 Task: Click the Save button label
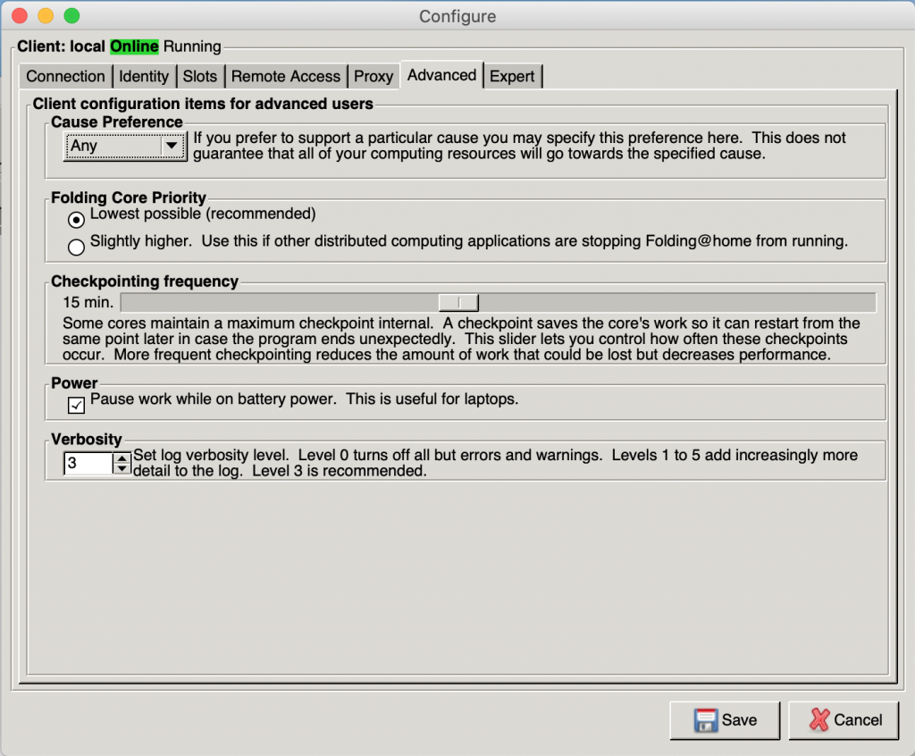point(739,719)
